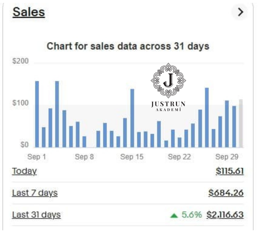Viewport: 259px width, 233px height.
Task: Click the $684.26 sales amount
Action: point(226,193)
